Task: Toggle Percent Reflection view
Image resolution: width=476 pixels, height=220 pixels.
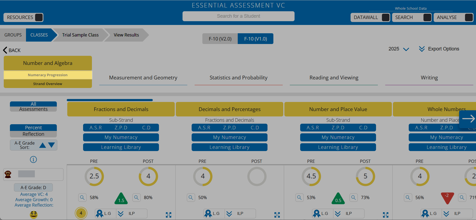Action: tap(34, 131)
